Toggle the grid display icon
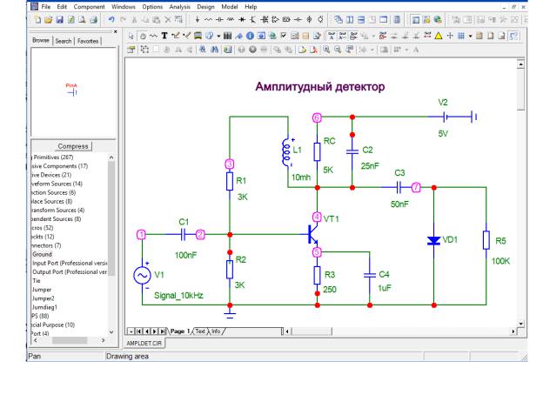 tap(461, 36)
